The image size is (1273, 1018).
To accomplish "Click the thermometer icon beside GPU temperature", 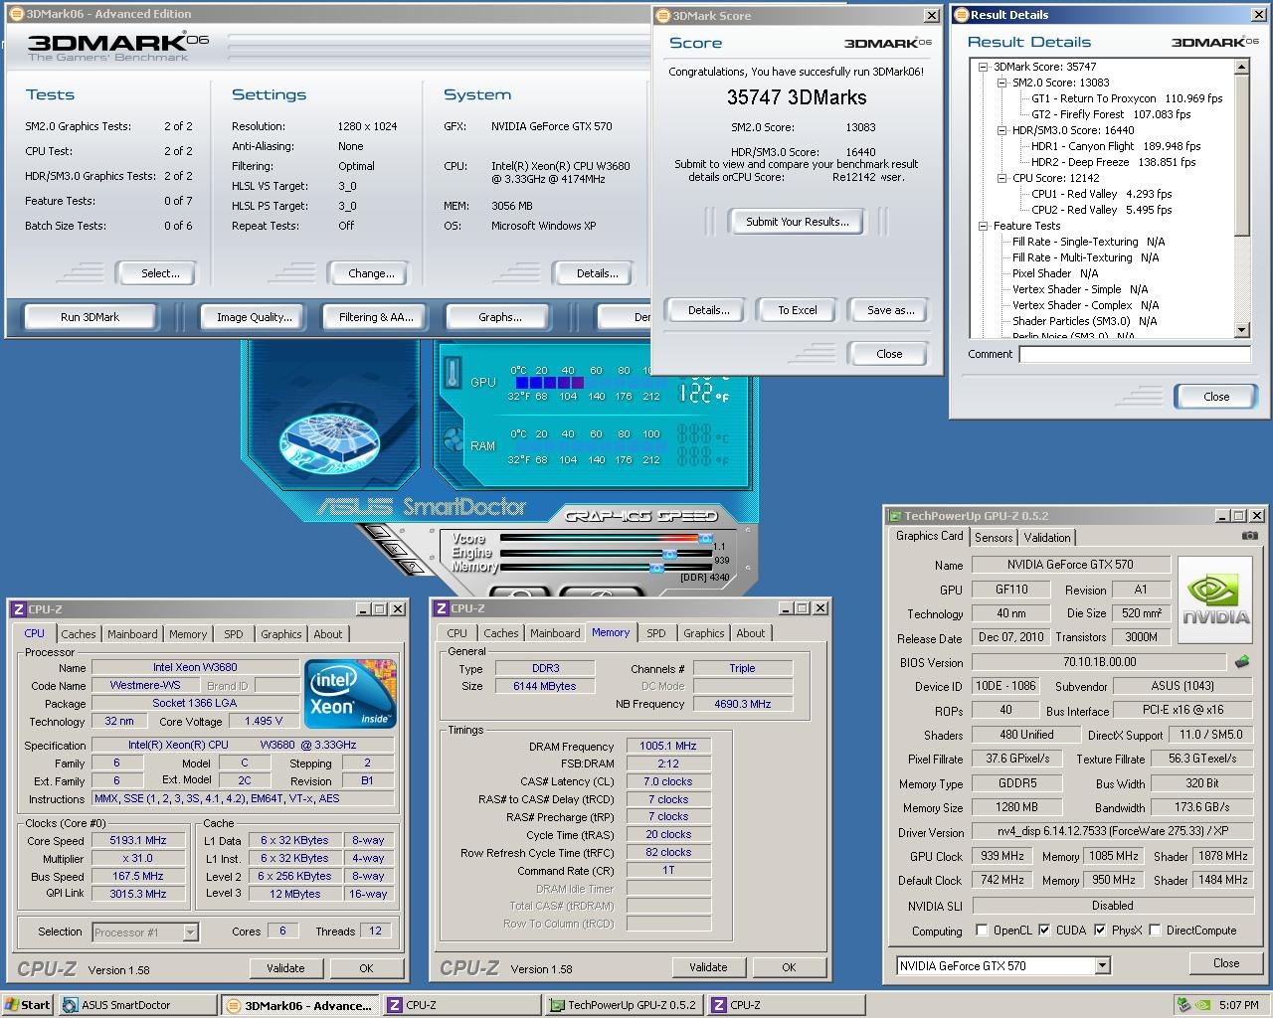I will 454,374.
